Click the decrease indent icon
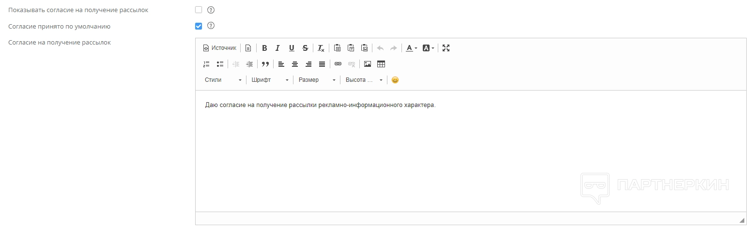Image resolution: width=754 pixels, height=230 pixels. [236, 64]
